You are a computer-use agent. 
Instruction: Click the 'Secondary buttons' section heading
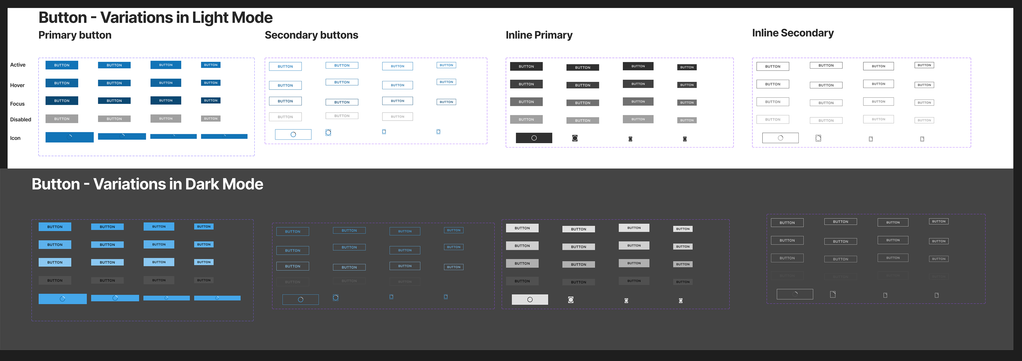coord(311,35)
